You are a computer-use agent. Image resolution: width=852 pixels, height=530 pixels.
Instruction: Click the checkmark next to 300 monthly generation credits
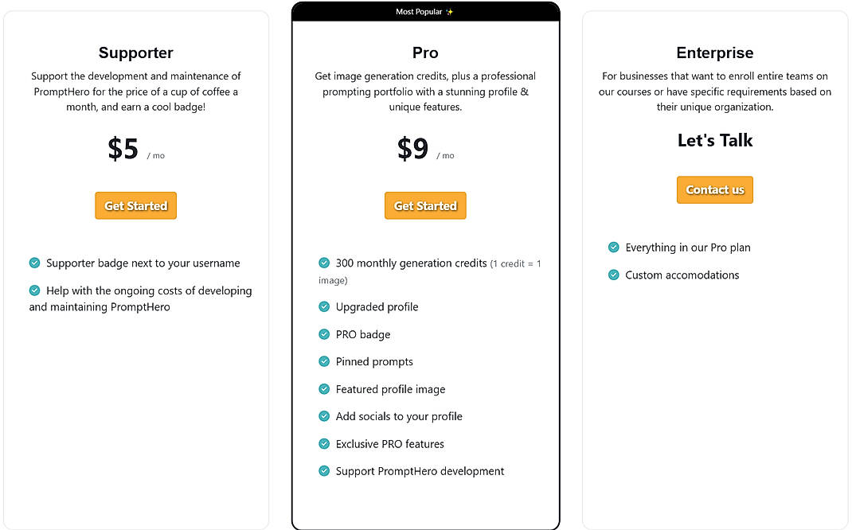click(x=324, y=263)
